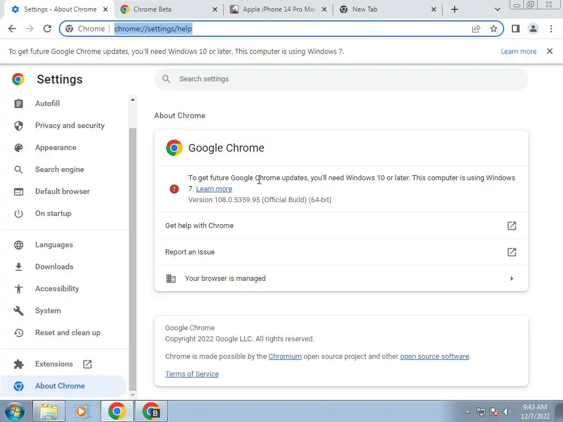The image size is (563, 422).
Task: Show hidden system tray icons
Action: tap(467, 412)
